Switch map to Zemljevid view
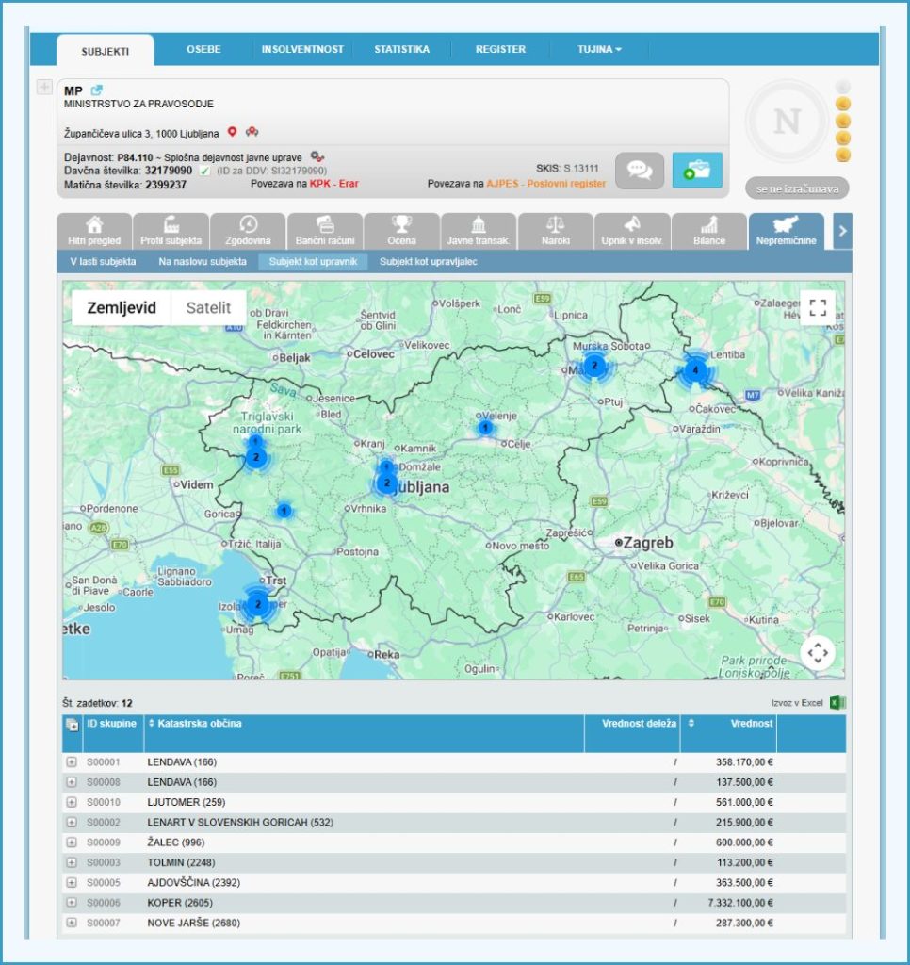This screenshot has height=965, width=910. coord(122,308)
